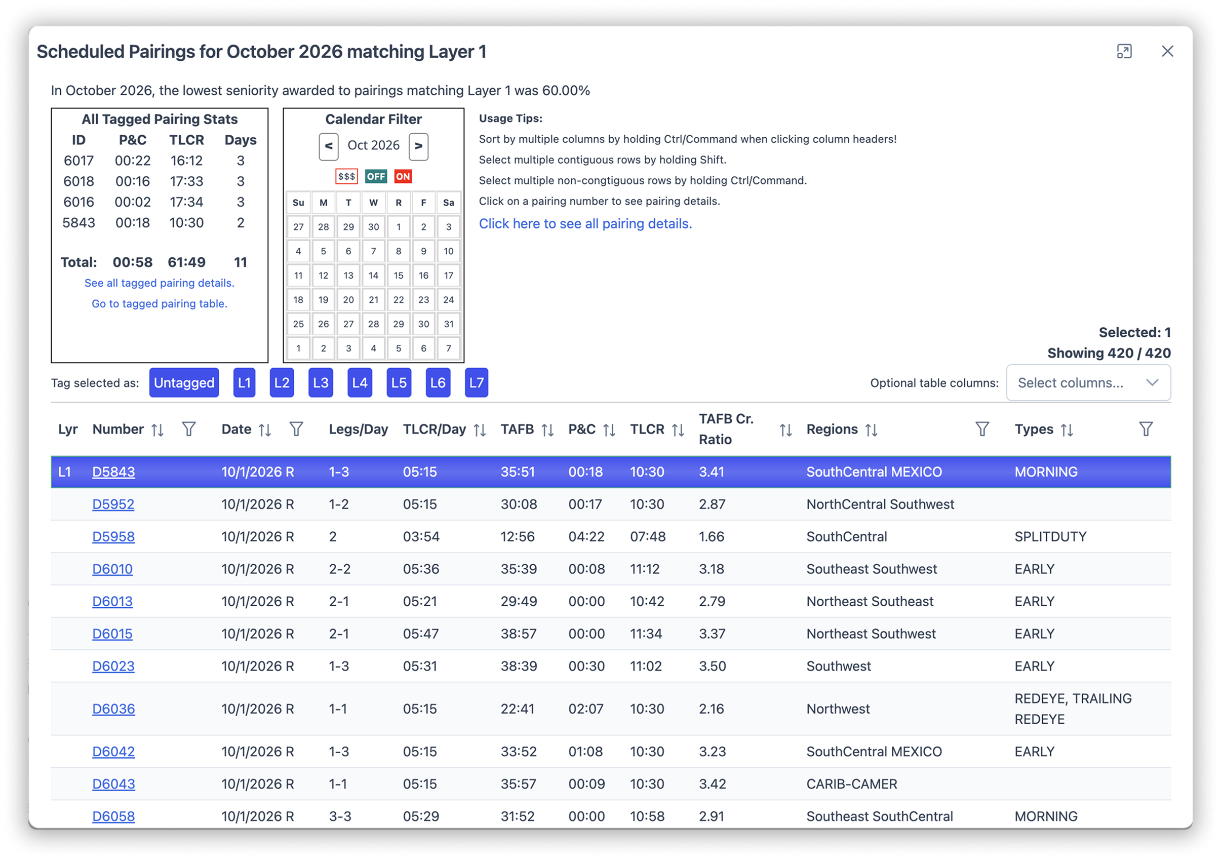
Task: Click the pop-out window icon
Action: coord(1124,52)
